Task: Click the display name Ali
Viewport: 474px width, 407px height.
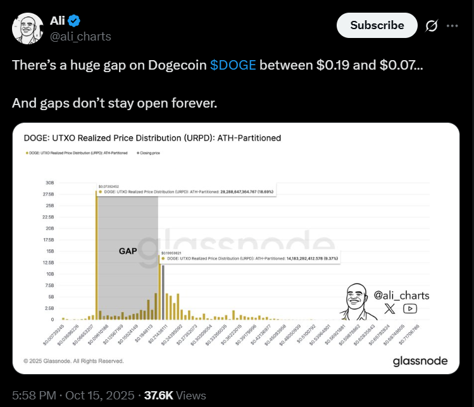Action: 57,21
